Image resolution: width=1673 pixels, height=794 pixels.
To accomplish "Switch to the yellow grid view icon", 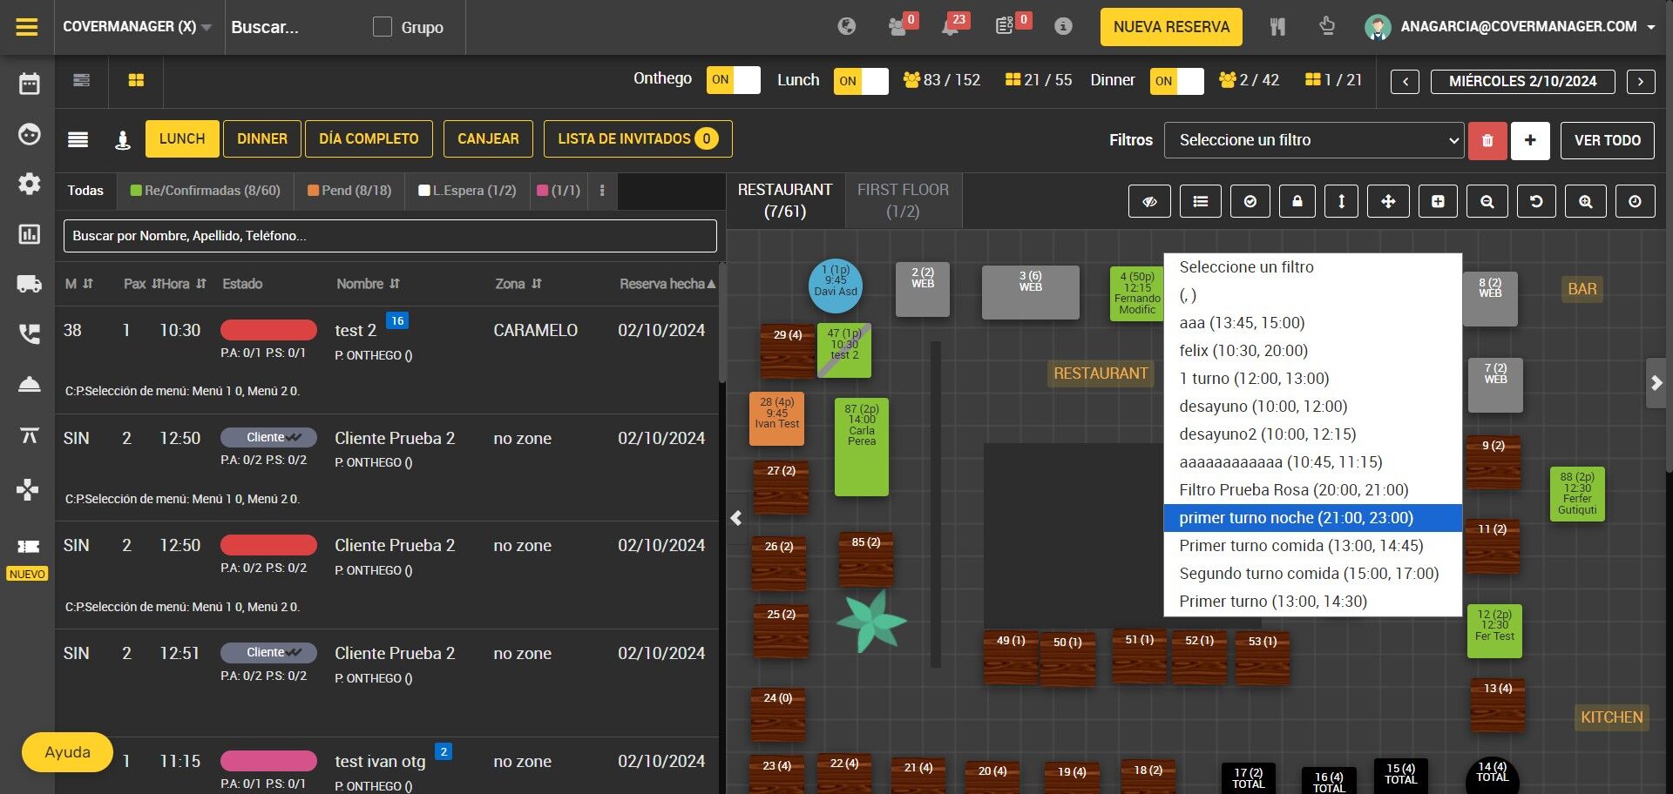I will pos(136,80).
